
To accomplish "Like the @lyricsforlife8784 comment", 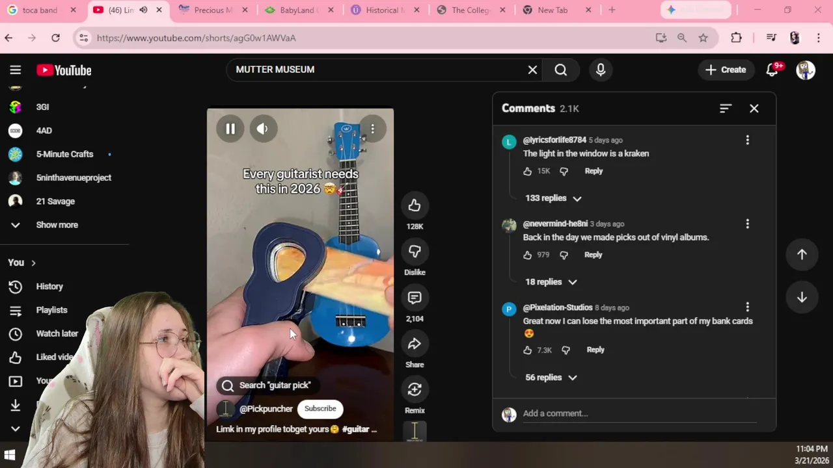I will tap(528, 171).
